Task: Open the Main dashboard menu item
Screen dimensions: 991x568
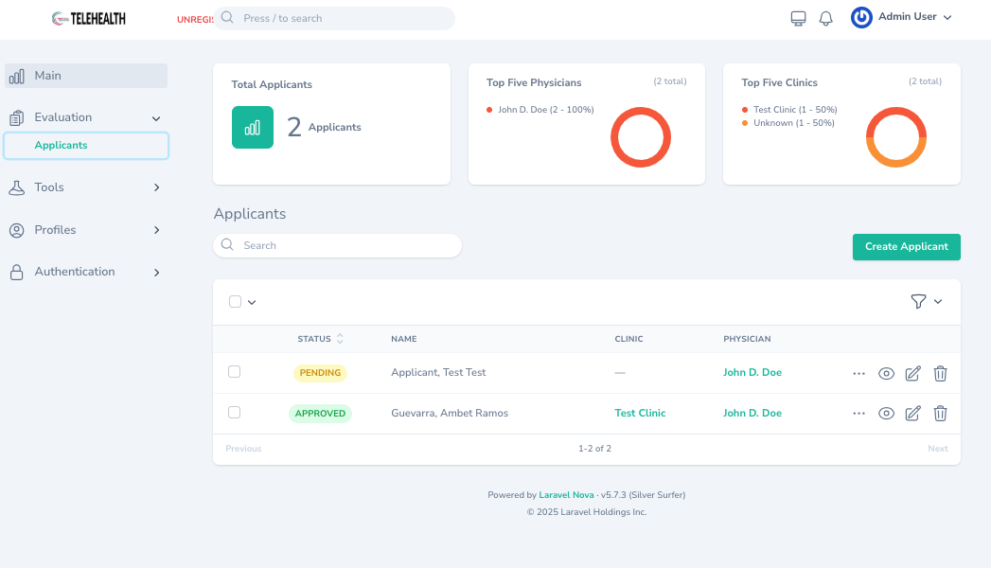Action: click(x=85, y=76)
